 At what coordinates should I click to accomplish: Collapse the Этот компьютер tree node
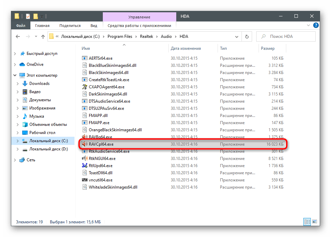point(15,75)
